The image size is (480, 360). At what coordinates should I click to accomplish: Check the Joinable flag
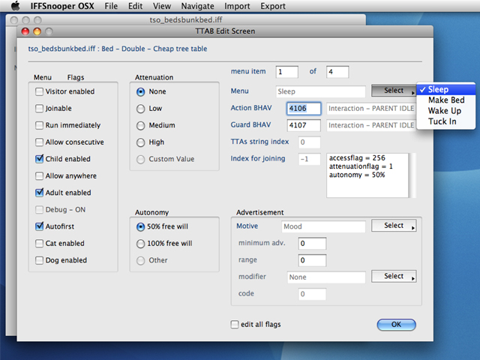click(39, 108)
